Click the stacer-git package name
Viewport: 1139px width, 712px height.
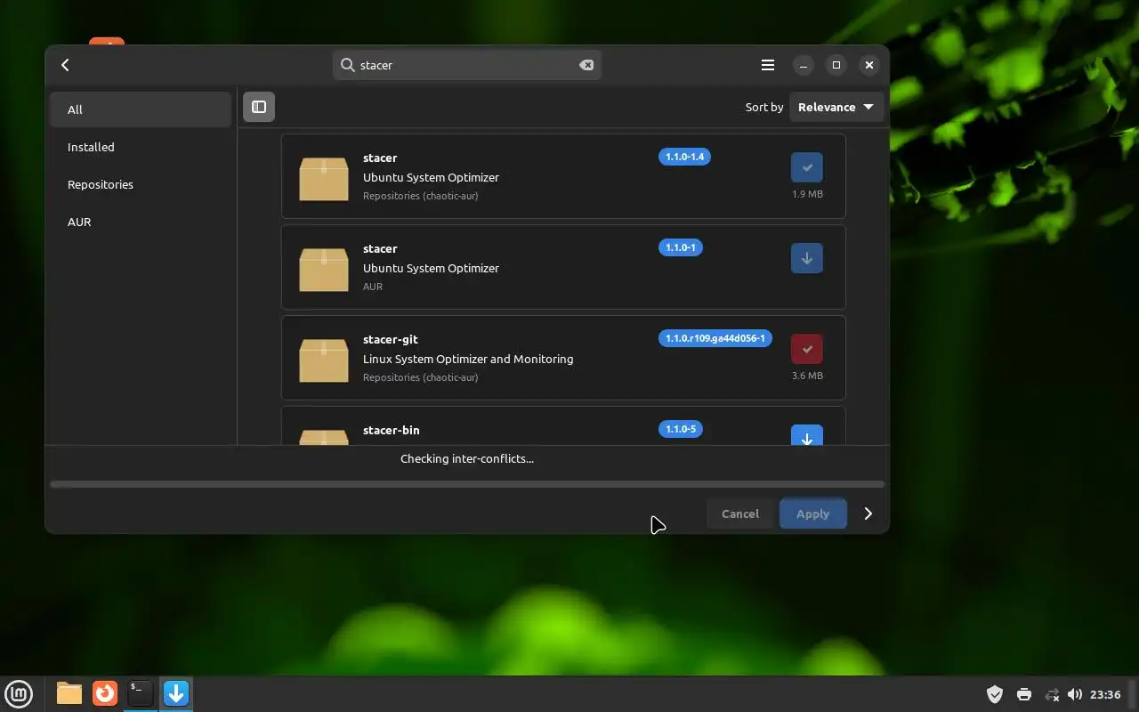390,339
